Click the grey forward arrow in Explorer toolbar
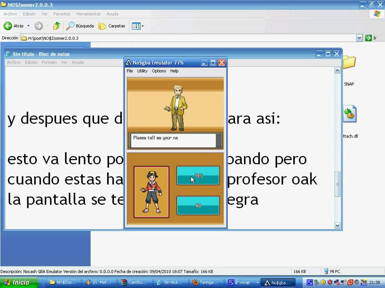 pyautogui.click(x=38, y=26)
